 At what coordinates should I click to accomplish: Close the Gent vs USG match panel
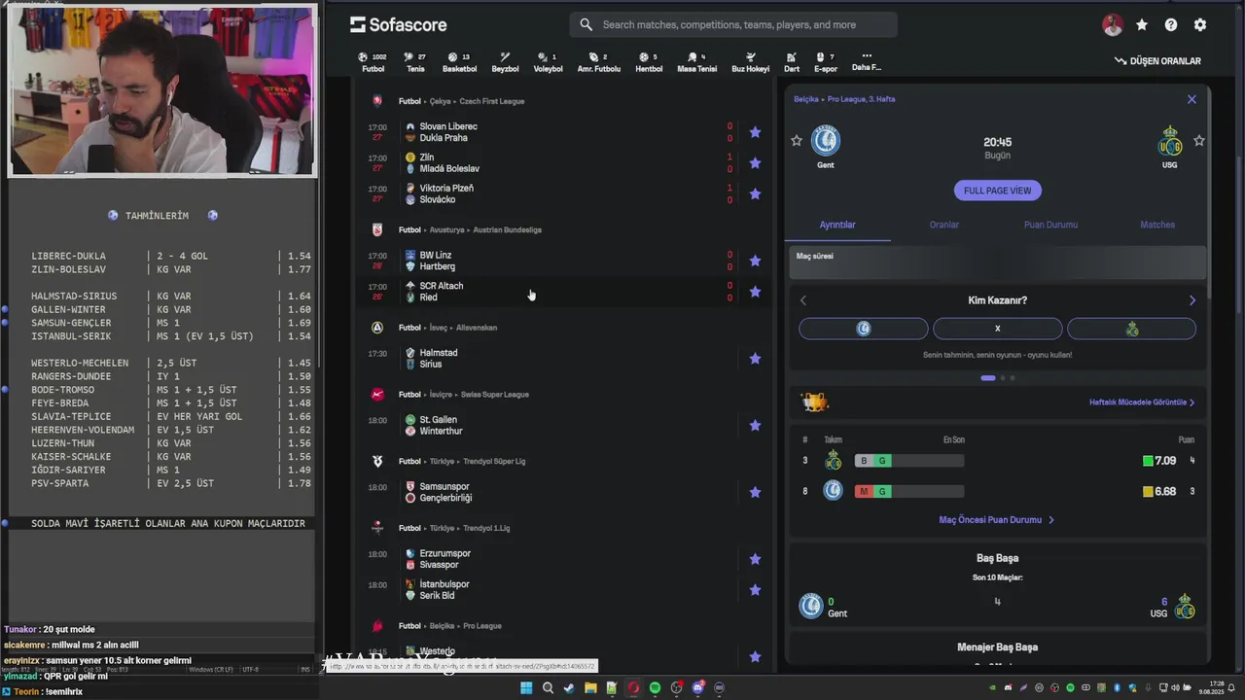(1192, 99)
